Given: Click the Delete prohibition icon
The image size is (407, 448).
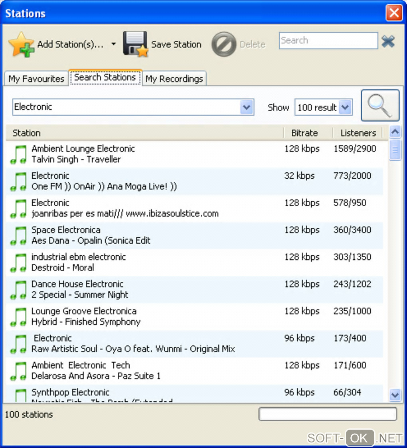Looking at the screenshot, I should [224, 44].
